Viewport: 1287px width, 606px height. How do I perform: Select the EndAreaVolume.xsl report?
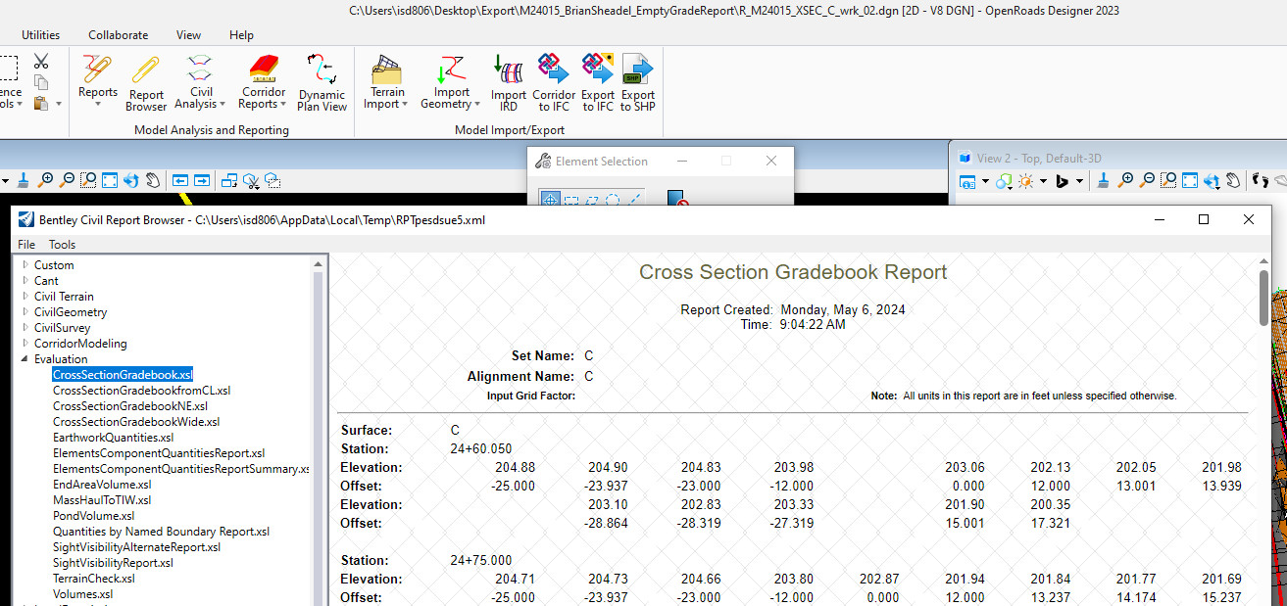point(102,485)
